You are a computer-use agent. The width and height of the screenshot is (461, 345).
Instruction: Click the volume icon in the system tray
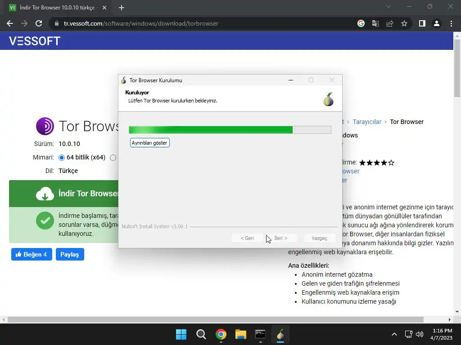click(x=420, y=334)
